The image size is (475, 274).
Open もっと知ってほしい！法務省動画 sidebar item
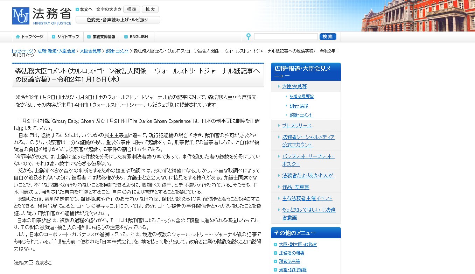pos(309,213)
